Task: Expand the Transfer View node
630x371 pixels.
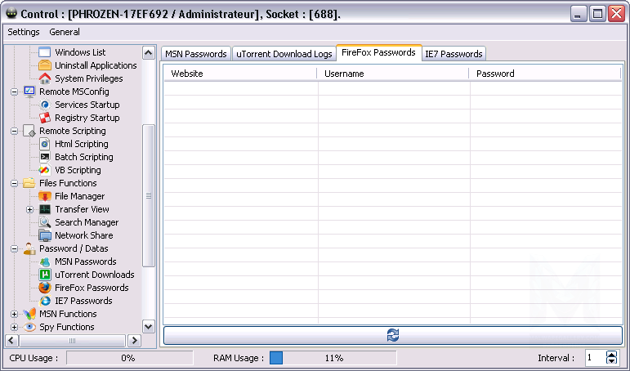Action: [29, 209]
